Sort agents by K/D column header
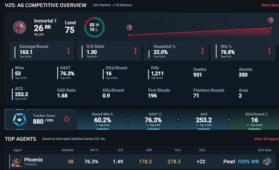The width and height of the screenshot is (279, 170). click(x=120, y=150)
